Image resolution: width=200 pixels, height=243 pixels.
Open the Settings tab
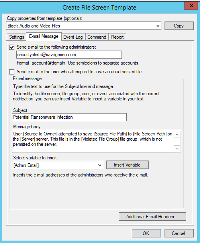coord(16,37)
